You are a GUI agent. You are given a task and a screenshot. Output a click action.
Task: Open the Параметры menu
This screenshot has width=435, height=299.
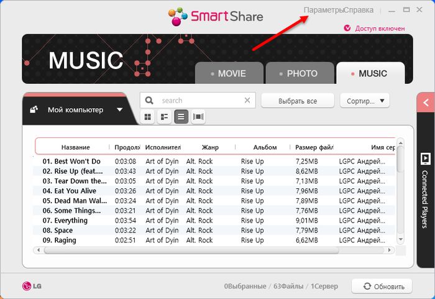322,10
